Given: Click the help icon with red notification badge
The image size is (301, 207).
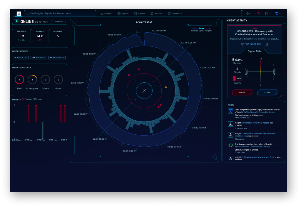Looking at the screenshot, I should click(257, 13).
